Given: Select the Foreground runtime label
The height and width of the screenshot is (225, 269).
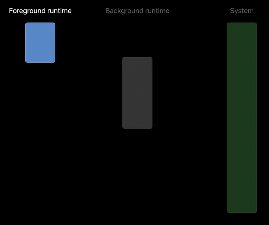Looking at the screenshot, I should (40, 11).
